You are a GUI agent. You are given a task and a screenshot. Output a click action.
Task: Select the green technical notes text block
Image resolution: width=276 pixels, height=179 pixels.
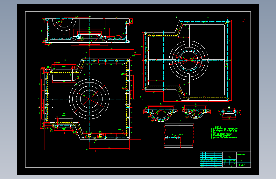point(225,133)
